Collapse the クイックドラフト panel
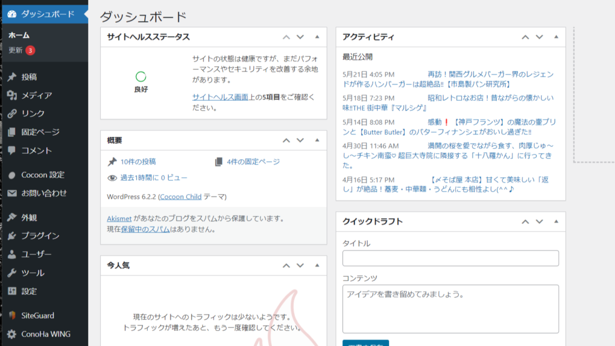Viewport: 615px width, 346px height. click(x=556, y=221)
